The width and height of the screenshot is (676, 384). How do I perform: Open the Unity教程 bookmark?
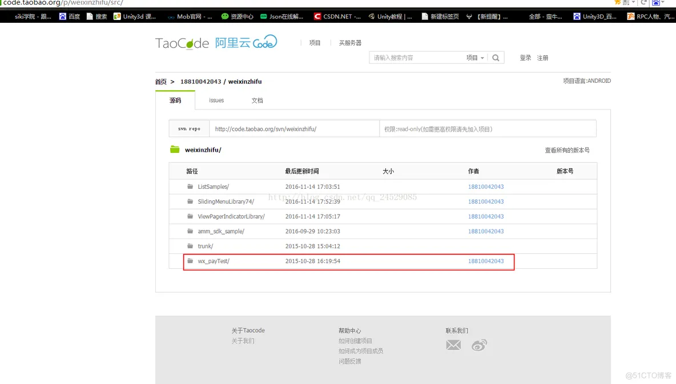coord(390,17)
